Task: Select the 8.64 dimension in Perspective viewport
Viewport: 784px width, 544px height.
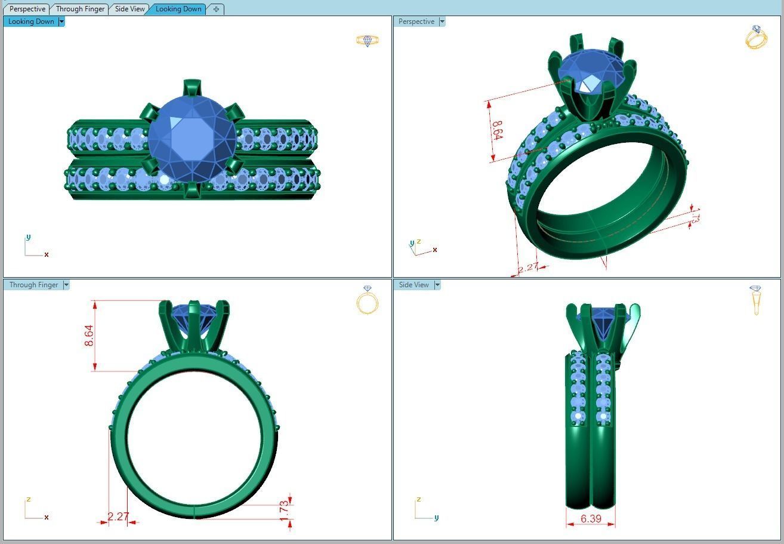Action: click(x=497, y=131)
